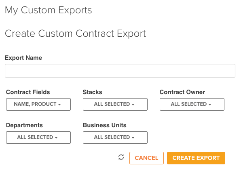Click the Export Name field label
Screen dimensions: 241x170
tap(23, 58)
